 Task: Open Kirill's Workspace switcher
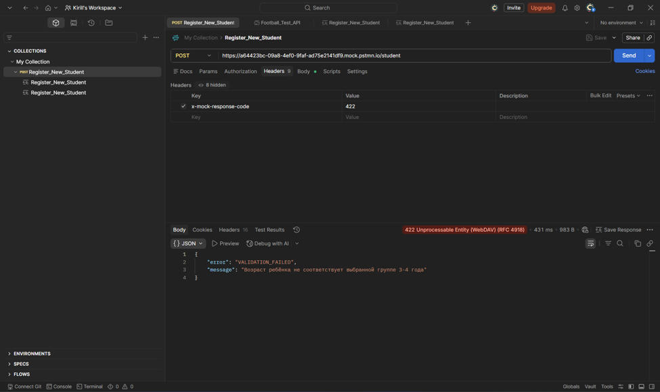click(93, 7)
